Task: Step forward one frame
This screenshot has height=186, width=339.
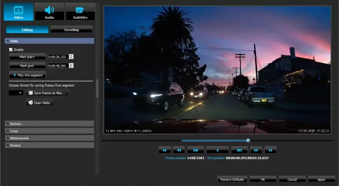Action: coord(239,150)
